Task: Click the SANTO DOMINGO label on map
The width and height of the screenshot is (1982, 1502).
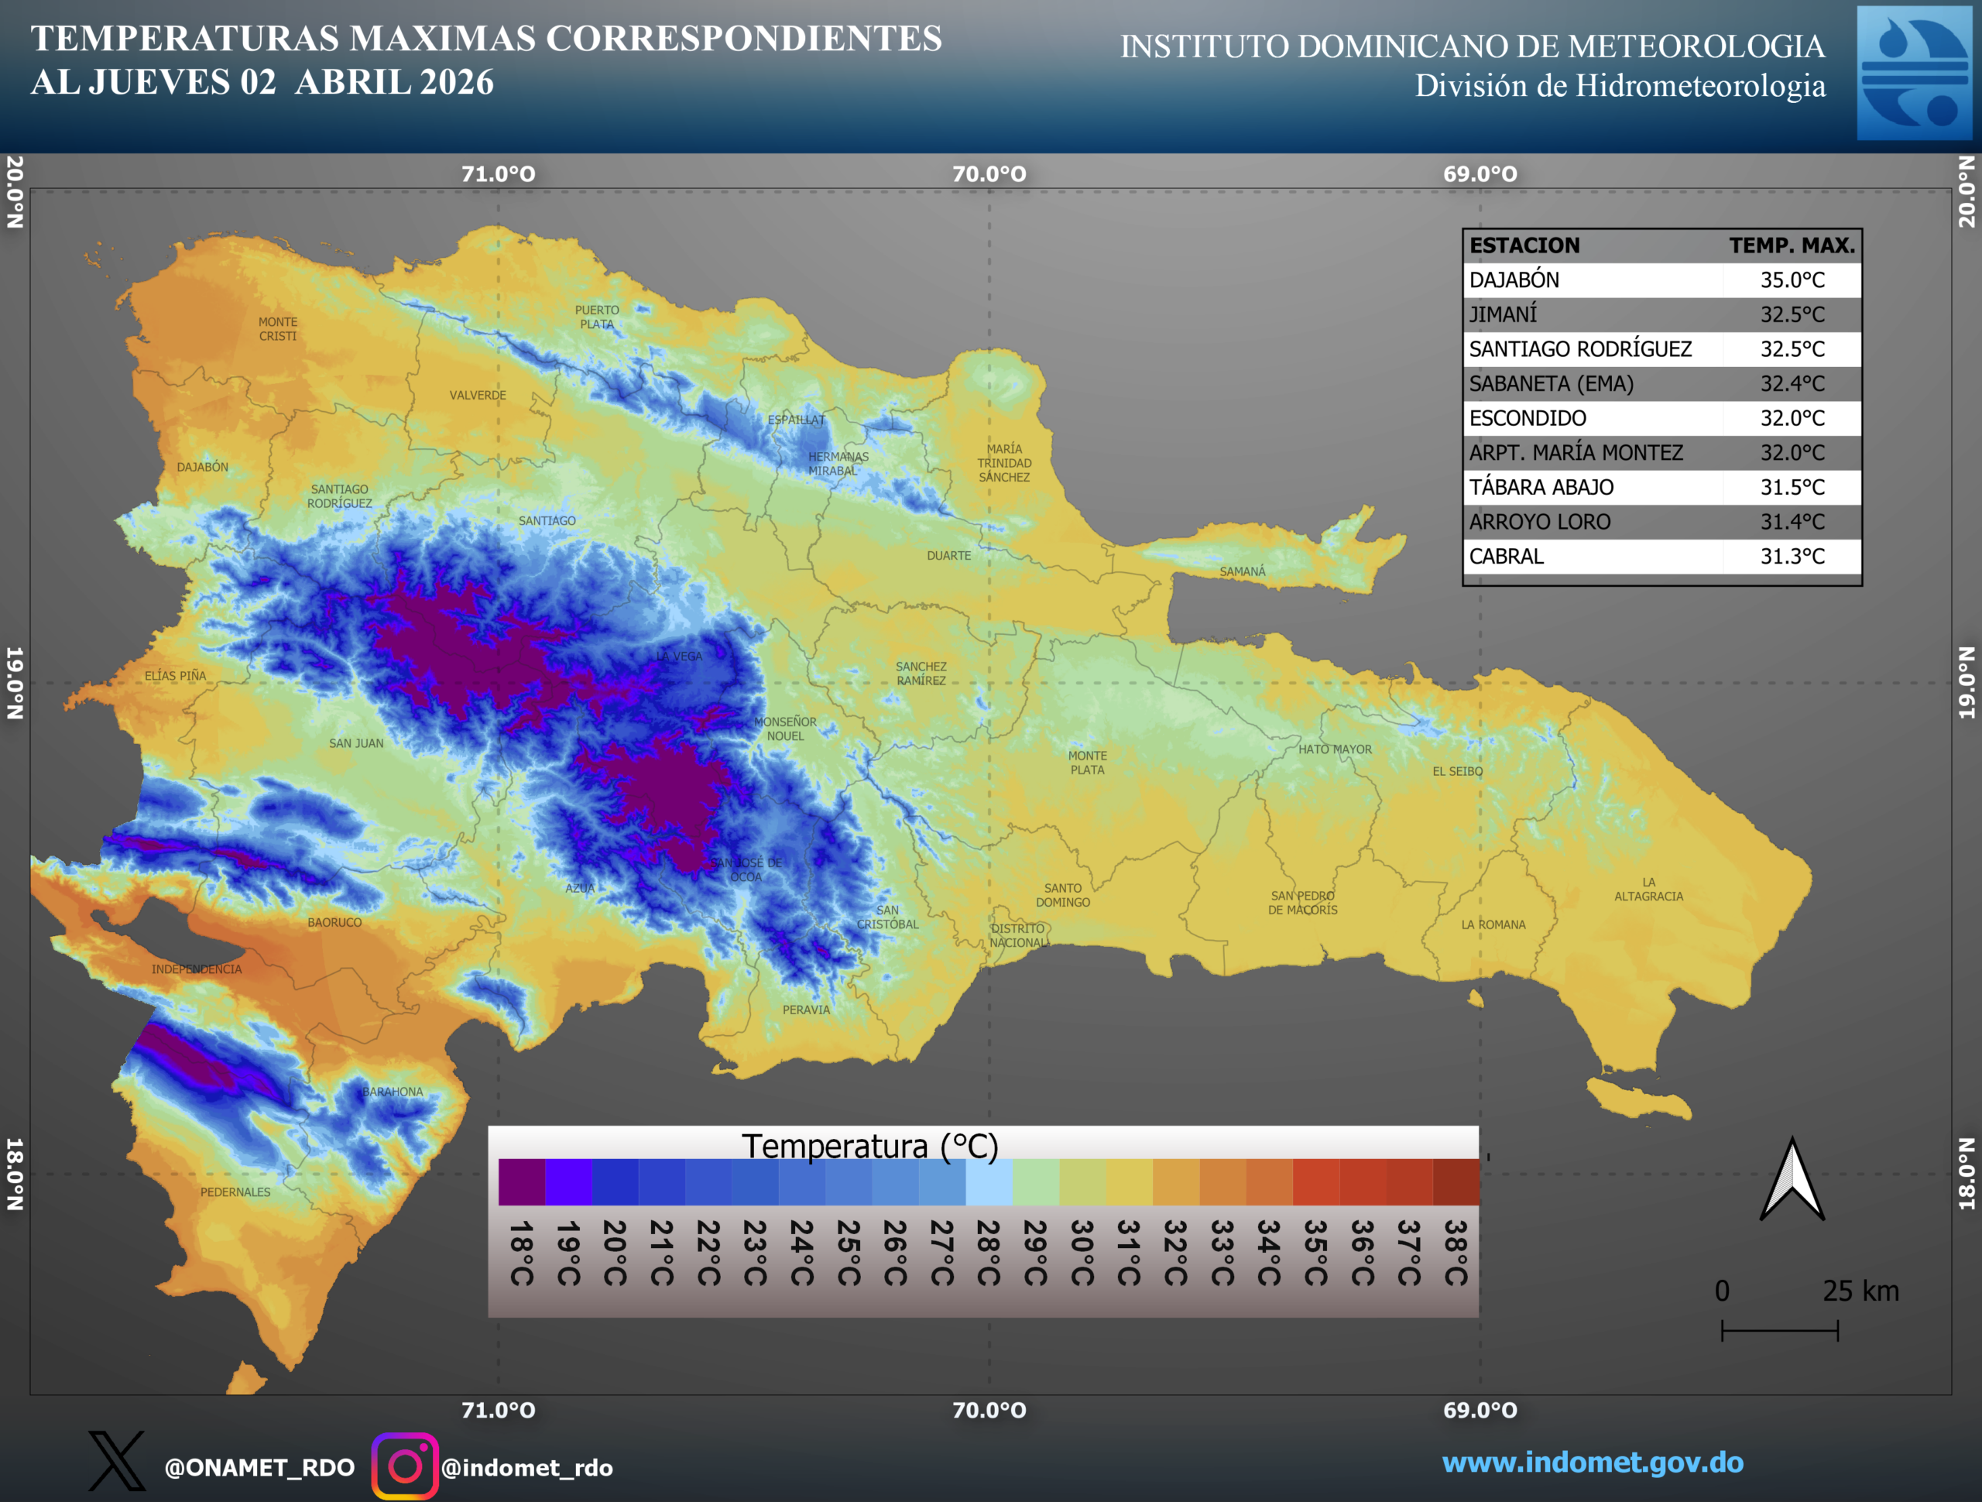Action: coord(1063,895)
